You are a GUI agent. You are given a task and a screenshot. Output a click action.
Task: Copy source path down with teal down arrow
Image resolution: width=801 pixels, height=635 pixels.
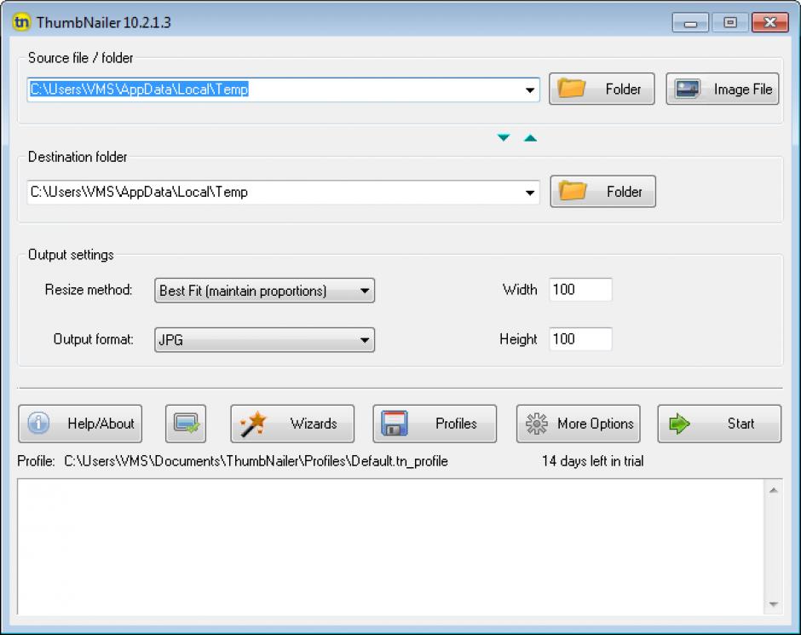click(504, 137)
